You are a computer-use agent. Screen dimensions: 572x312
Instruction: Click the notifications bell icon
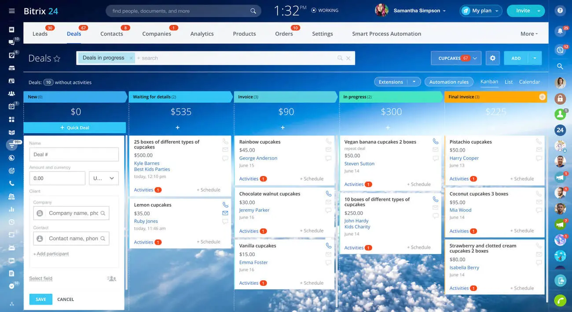[560, 31]
